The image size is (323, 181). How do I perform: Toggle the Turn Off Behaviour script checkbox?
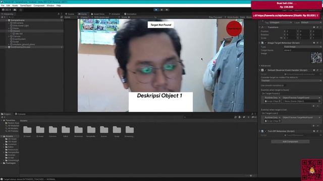265,131
